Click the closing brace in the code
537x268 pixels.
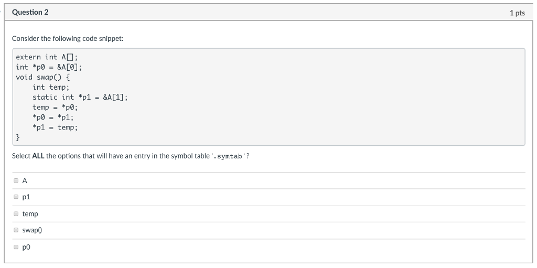pos(18,137)
